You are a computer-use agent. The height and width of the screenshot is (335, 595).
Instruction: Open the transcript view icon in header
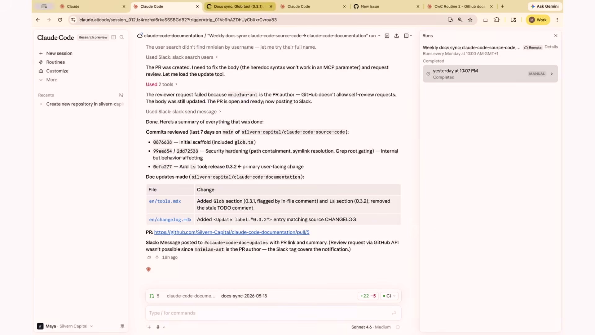pyautogui.click(x=387, y=36)
